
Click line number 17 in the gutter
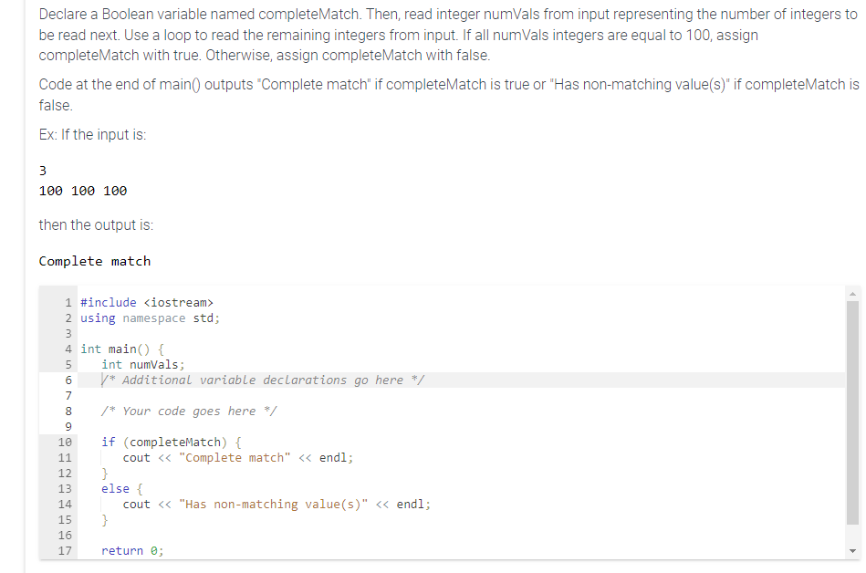coord(65,550)
